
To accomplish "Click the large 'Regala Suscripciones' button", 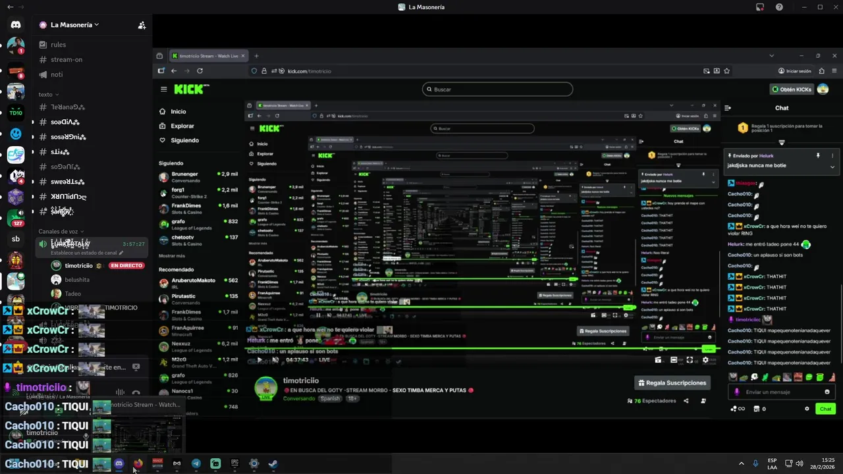I will coord(672,382).
